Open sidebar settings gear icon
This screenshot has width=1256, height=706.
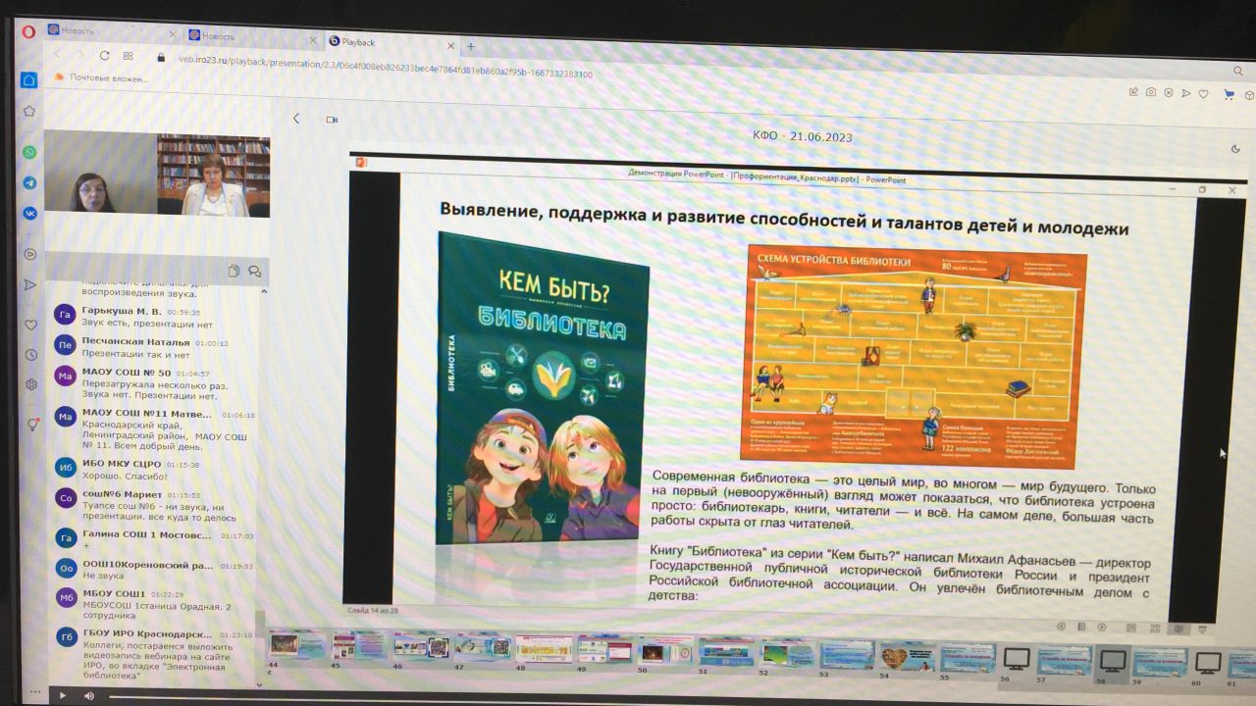click(30, 385)
